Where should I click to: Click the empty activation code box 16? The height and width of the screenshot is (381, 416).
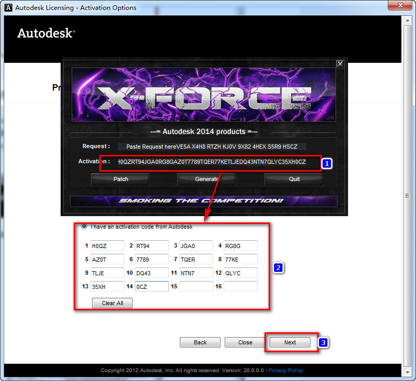coord(240,286)
